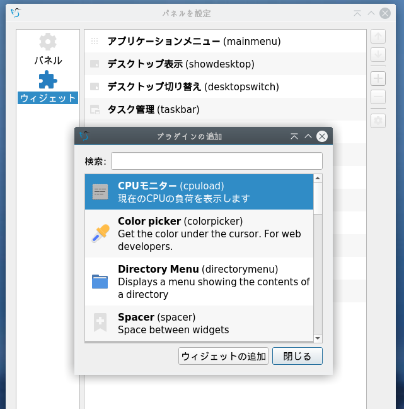Click the plugin list scrollbar thumb
404x409 pixels.
pos(318,198)
